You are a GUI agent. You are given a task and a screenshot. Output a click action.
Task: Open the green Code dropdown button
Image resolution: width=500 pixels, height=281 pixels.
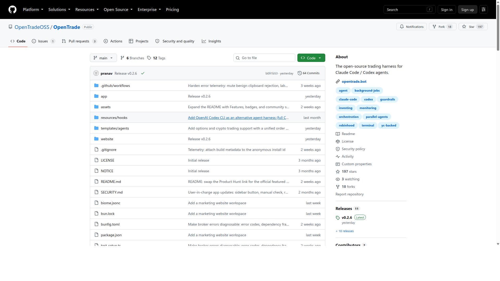pyautogui.click(x=311, y=58)
